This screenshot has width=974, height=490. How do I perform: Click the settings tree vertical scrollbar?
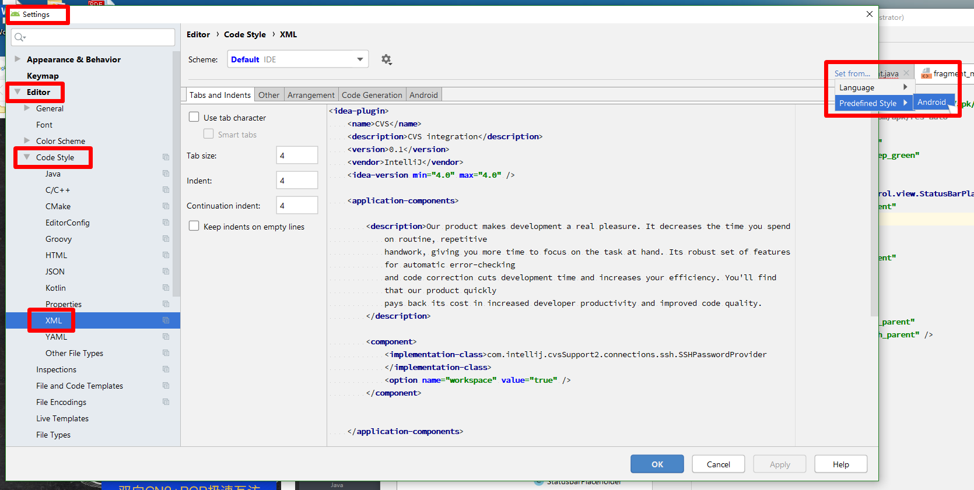pyautogui.click(x=176, y=175)
